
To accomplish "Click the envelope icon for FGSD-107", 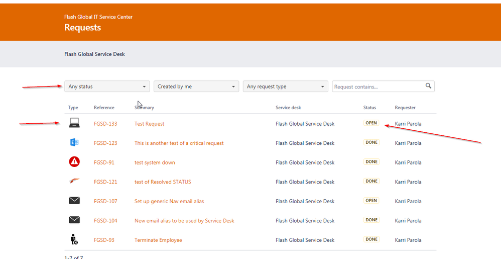I will click(74, 201).
